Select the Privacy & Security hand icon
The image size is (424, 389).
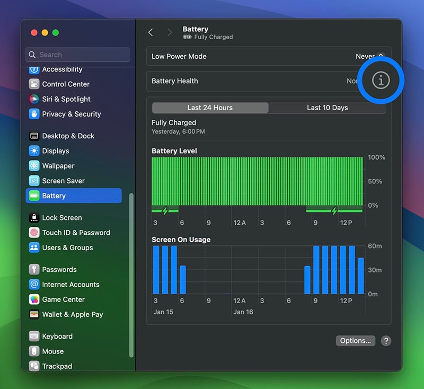coord(34,114)
